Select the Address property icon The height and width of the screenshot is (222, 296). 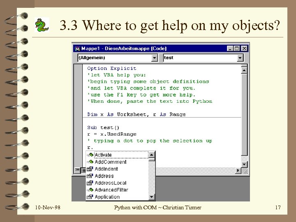tap(90, 176)
